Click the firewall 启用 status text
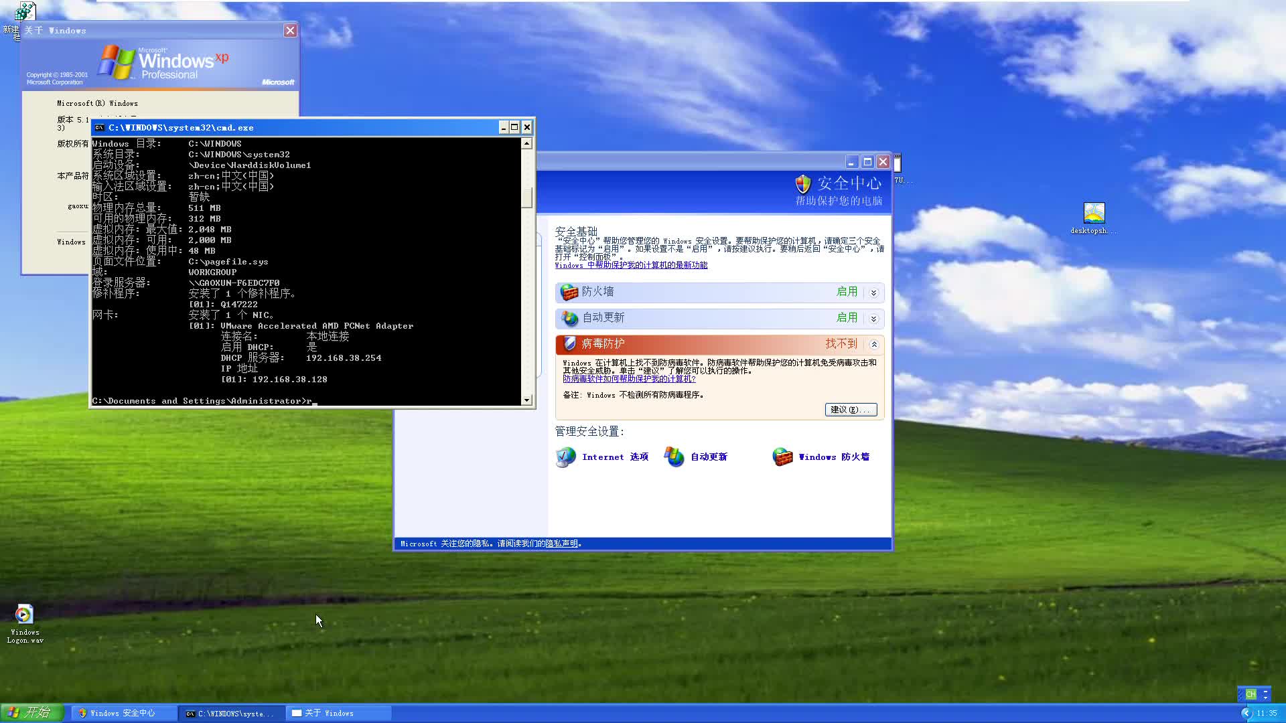This screenshot has height=723, width=1286. point(847,292)
